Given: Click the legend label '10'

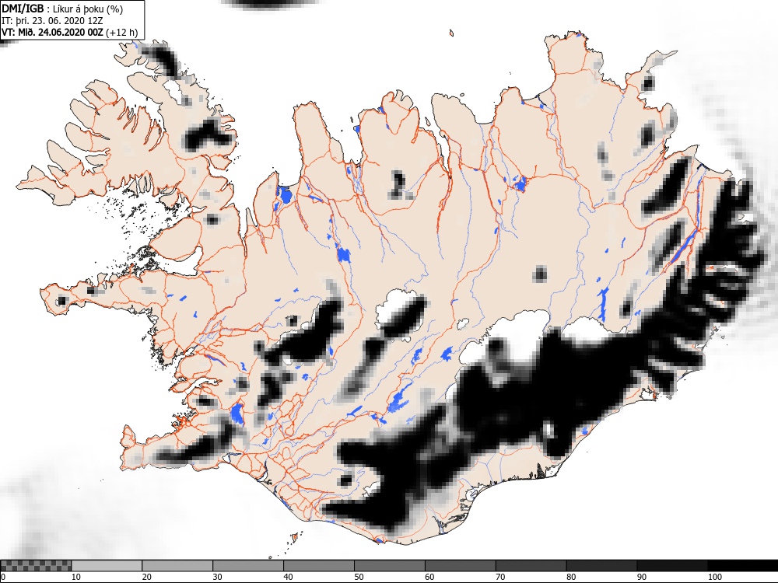Looking at the screenshot, I should click(76, 577).
